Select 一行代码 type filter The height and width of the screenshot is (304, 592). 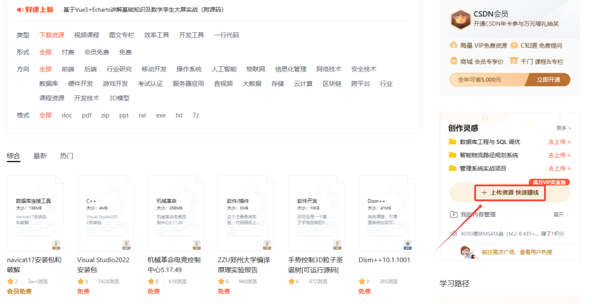coord(226,35)
